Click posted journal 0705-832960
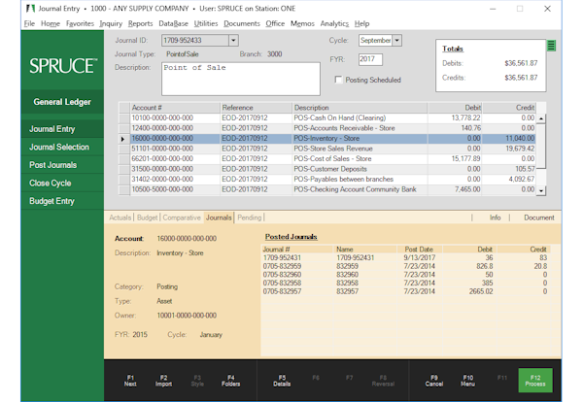583x402 pixels. pyautogui.click(x=405, y=275)
